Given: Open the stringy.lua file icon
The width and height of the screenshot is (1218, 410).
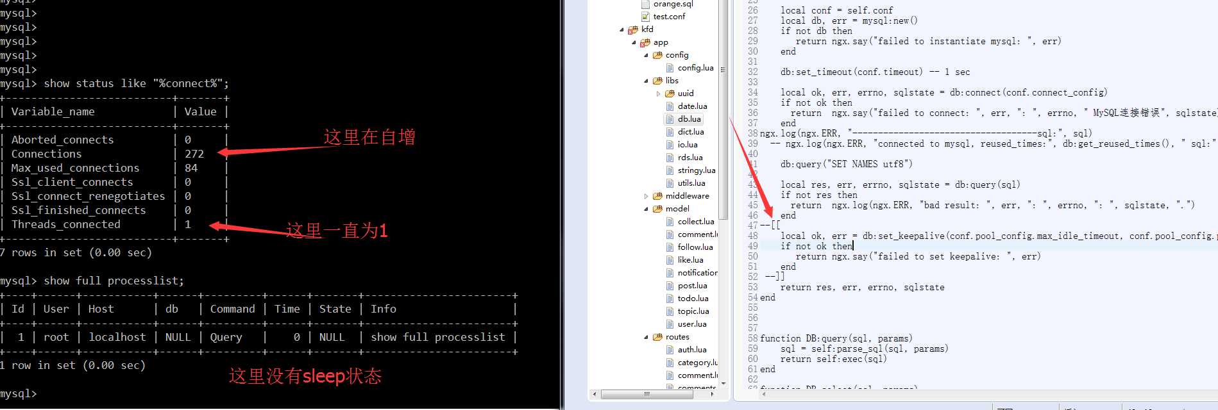Looking at the screenshot, I should point(670,170).
